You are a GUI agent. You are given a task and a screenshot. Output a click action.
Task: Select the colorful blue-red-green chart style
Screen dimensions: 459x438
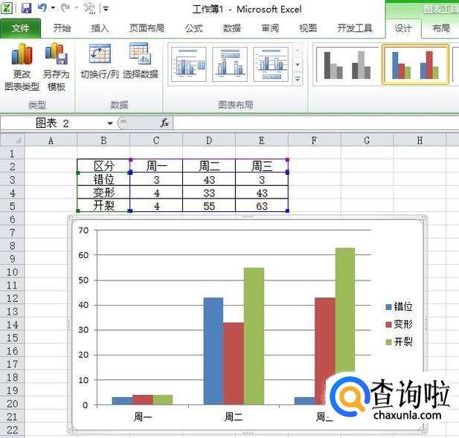(x=415, y=65)
